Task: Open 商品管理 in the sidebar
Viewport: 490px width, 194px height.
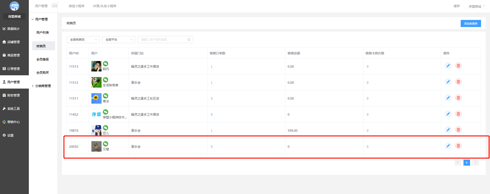Action: tap(14, 55)
